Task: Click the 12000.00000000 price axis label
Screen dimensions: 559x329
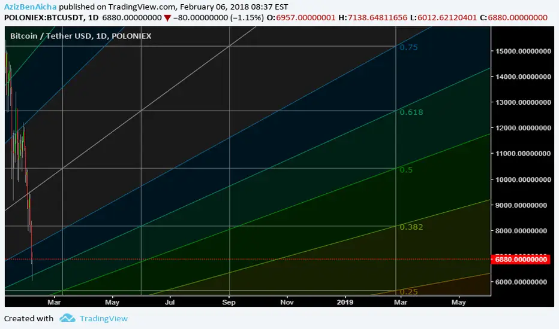Action: point(524,128)
